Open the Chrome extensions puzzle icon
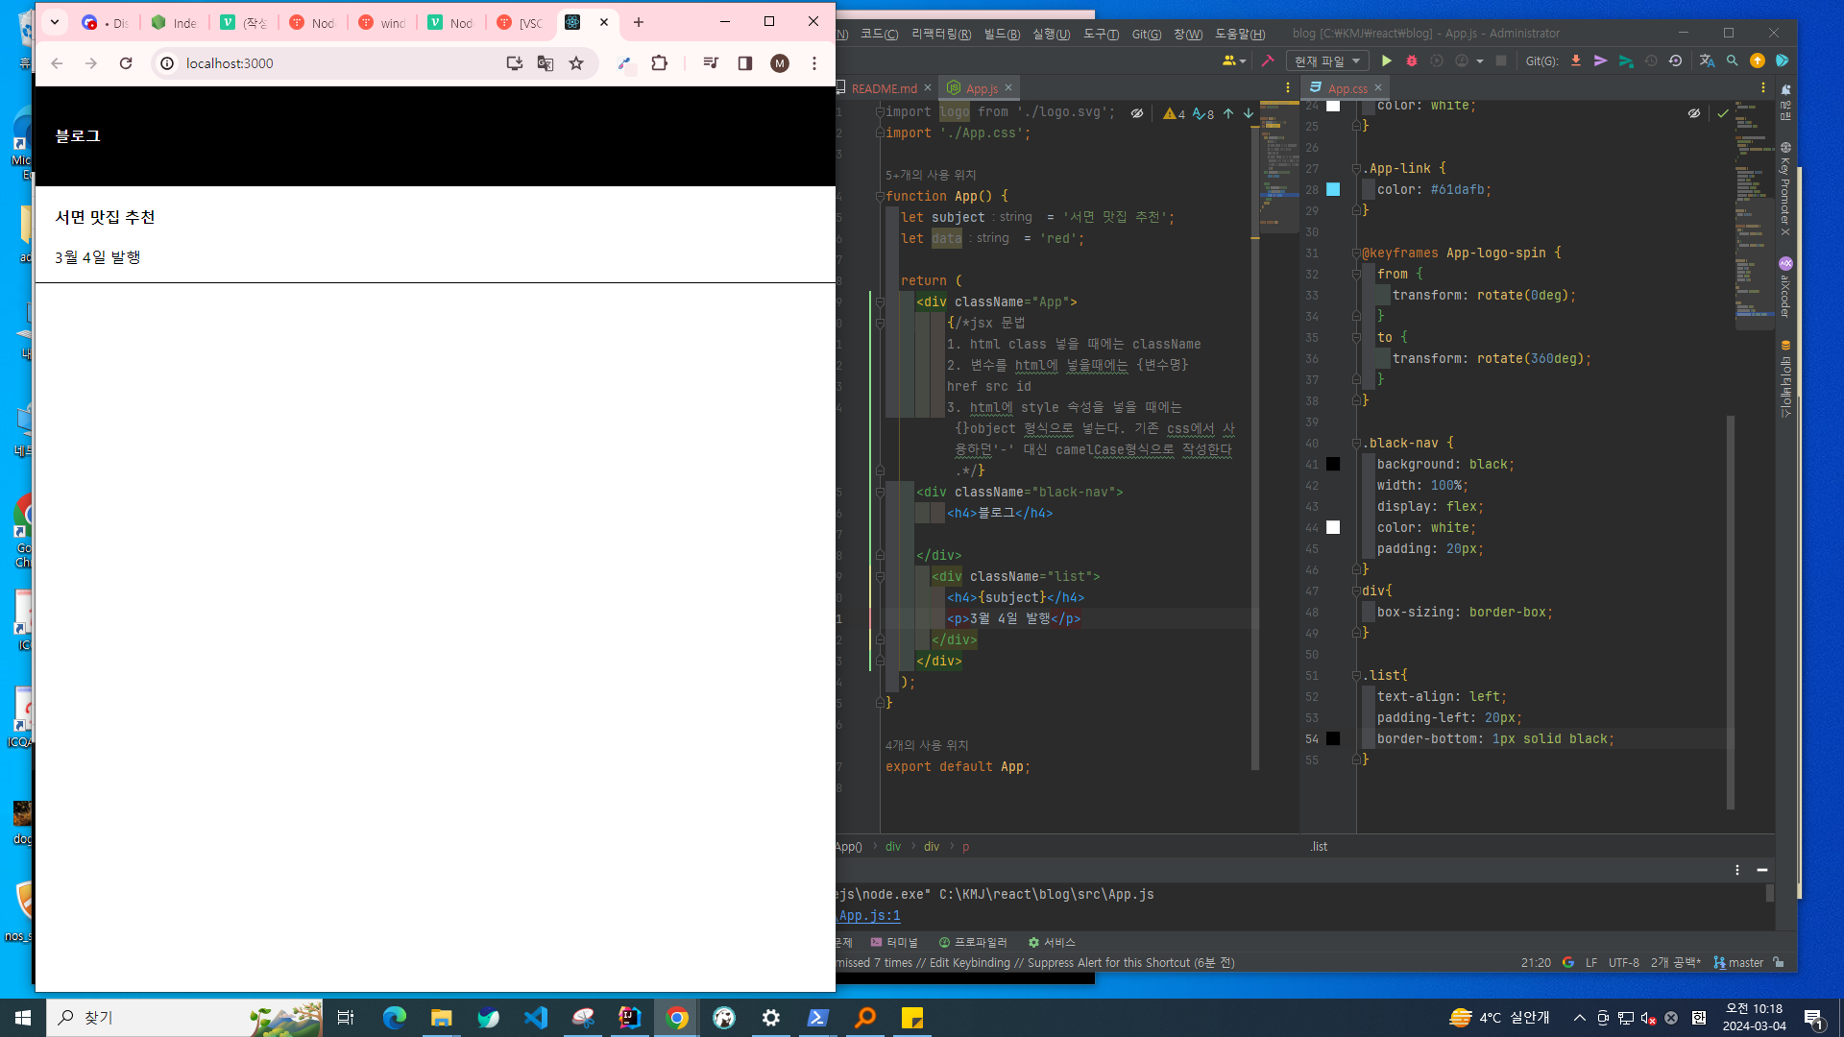The image size is (1844, 1037). click(x=659, y=63)
